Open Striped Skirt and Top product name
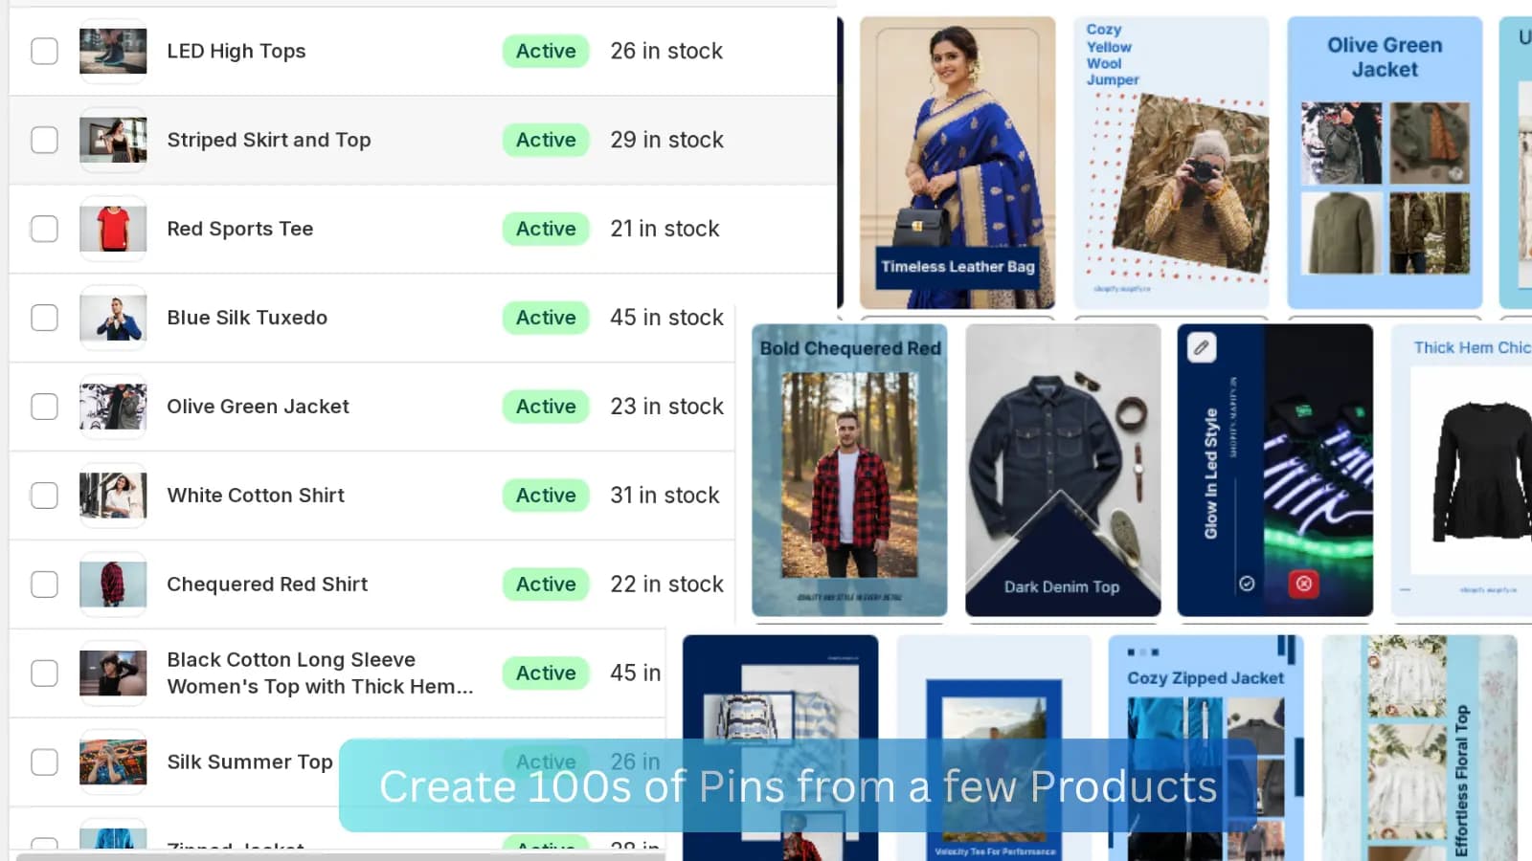 tap(269, 140)
